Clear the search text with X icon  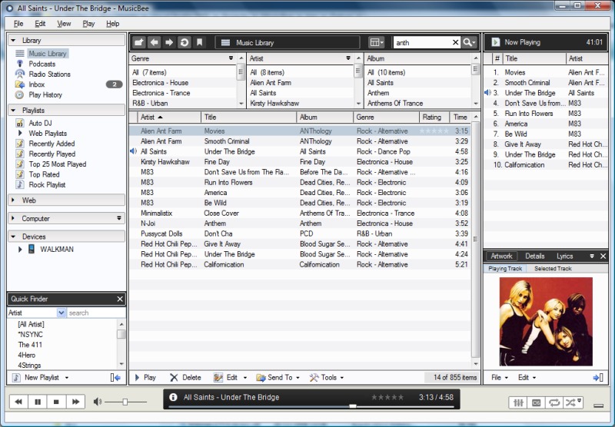click(x=455, y=42)
